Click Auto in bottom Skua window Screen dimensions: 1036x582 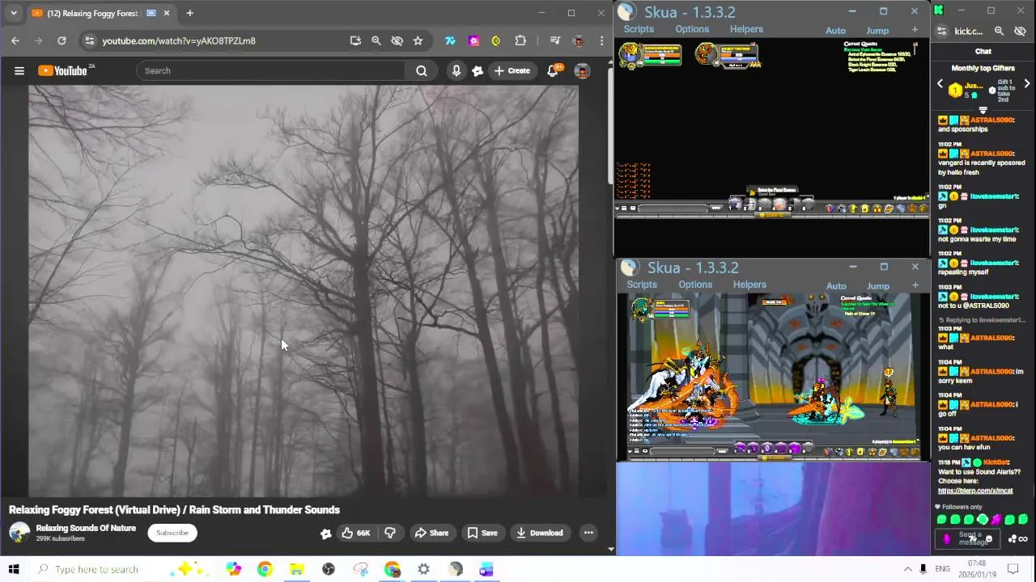point(836,286)
